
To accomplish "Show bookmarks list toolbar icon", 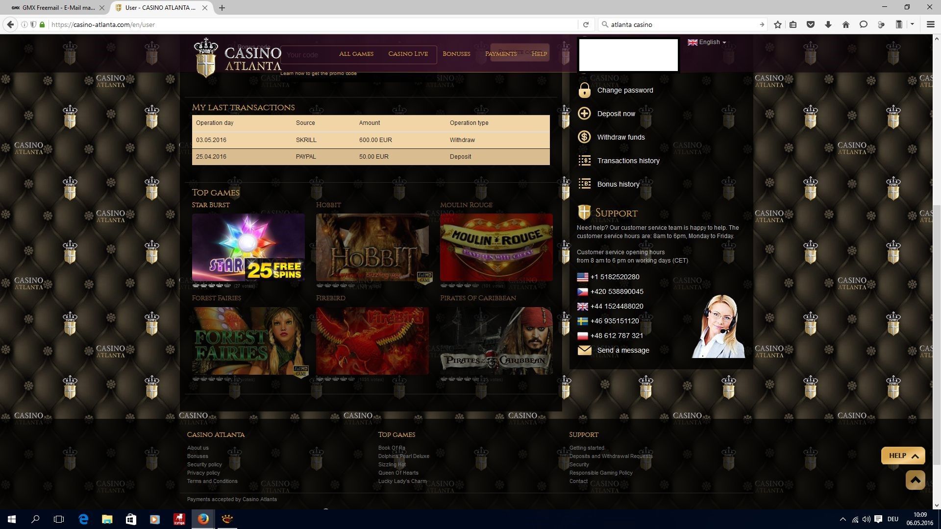I will (793, 24).
